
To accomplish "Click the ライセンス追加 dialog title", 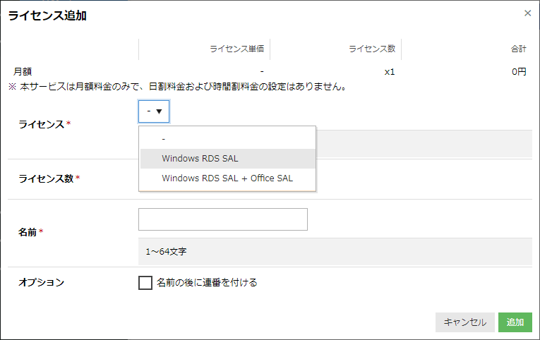I will 47,16.
